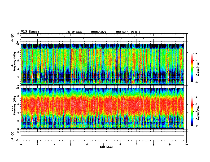The width and height of the screenshot is (210, 162).
Task: Click the "start UT = 14:20: 1" text
Action: 128,32
